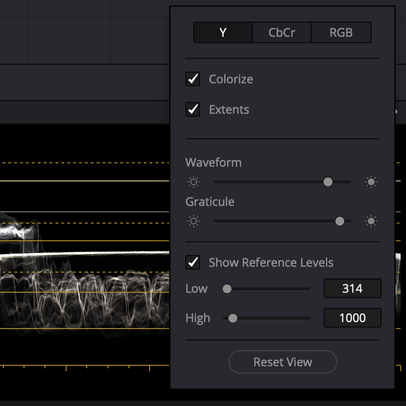This screenshot has width=406, height=406.
Task: Click the Show Reference Levels label text
Action: pos(271,262)
